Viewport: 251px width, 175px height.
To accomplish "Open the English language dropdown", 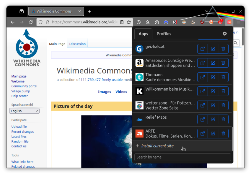I will 24,111.
